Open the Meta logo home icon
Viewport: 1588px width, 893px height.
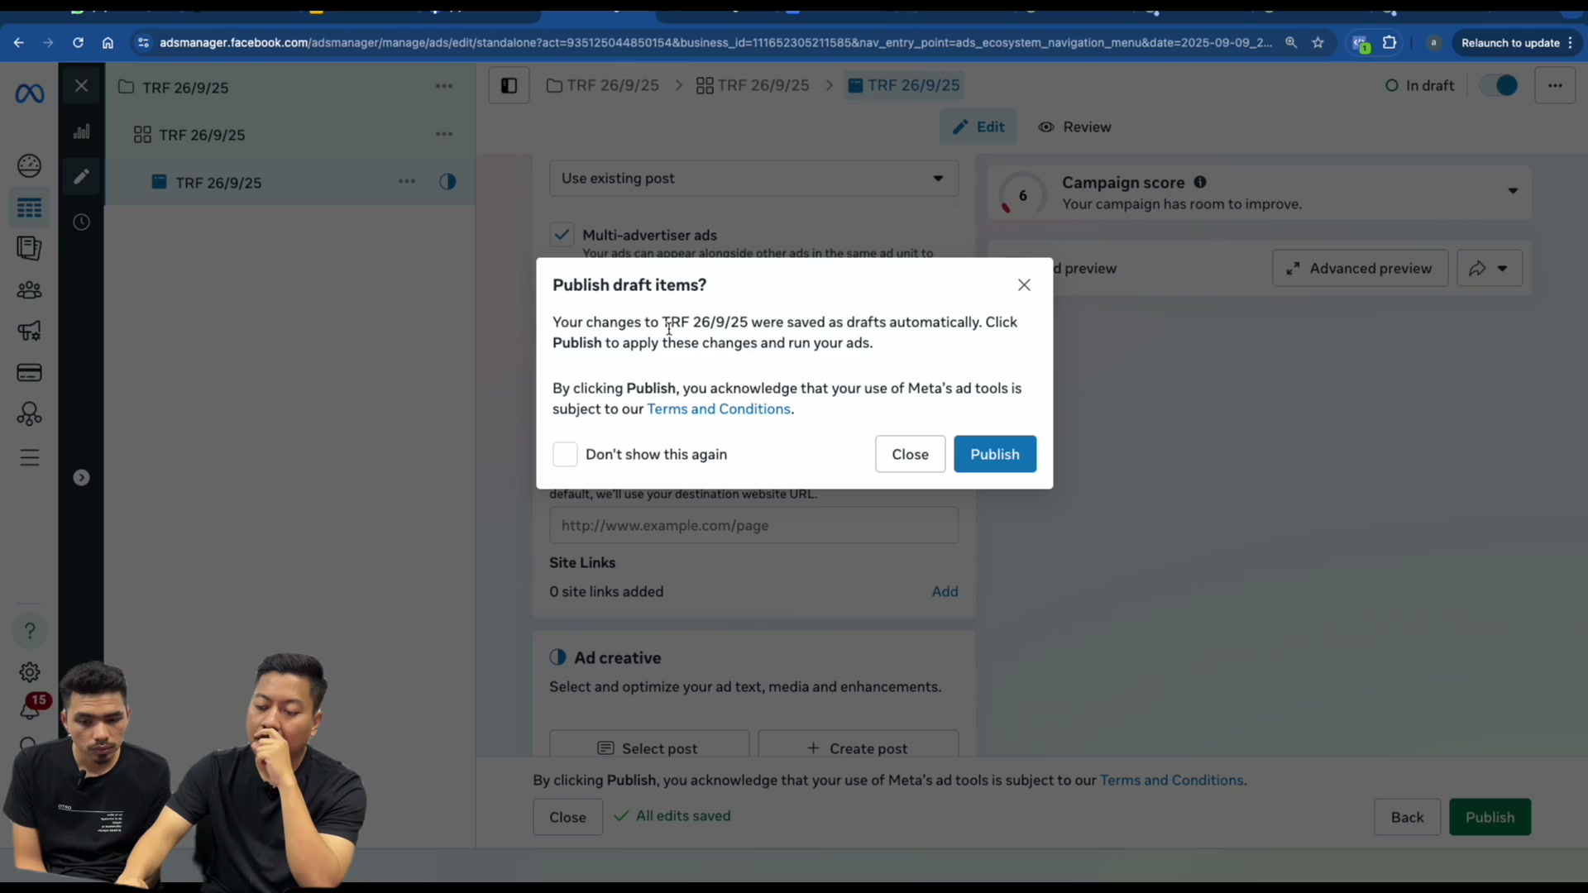pos(30,93)
